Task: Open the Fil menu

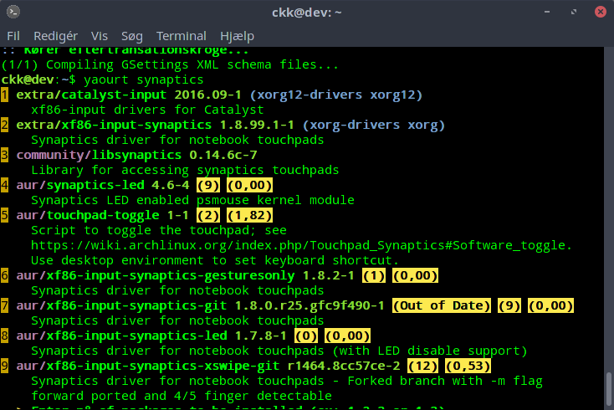Action: (13, 36)
